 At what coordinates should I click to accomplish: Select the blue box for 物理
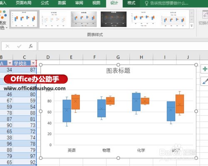tap(102, 108)
